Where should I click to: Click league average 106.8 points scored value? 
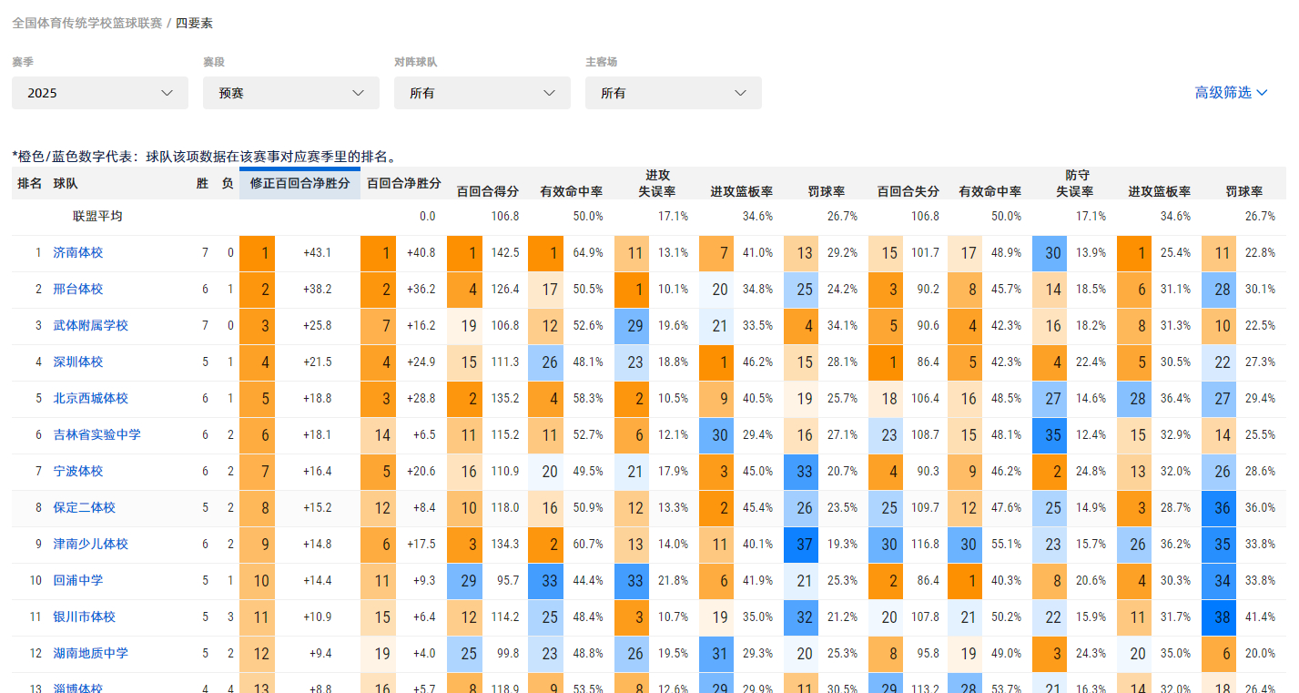(505, 217)
